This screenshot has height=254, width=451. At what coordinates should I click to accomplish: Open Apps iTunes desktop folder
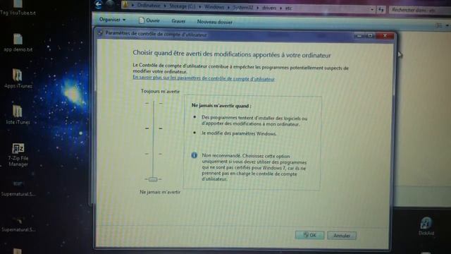coord(18,78)
